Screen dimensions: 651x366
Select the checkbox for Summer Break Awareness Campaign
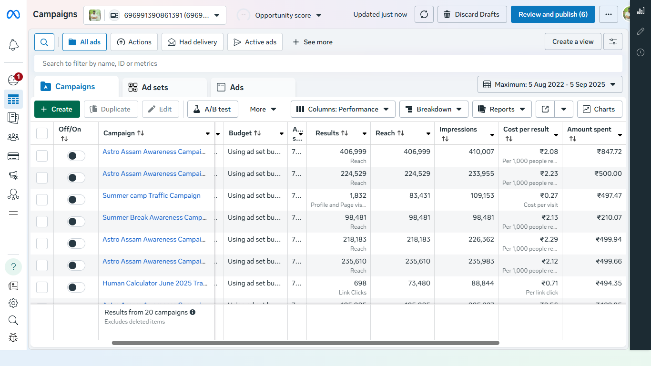coord(42,221)
